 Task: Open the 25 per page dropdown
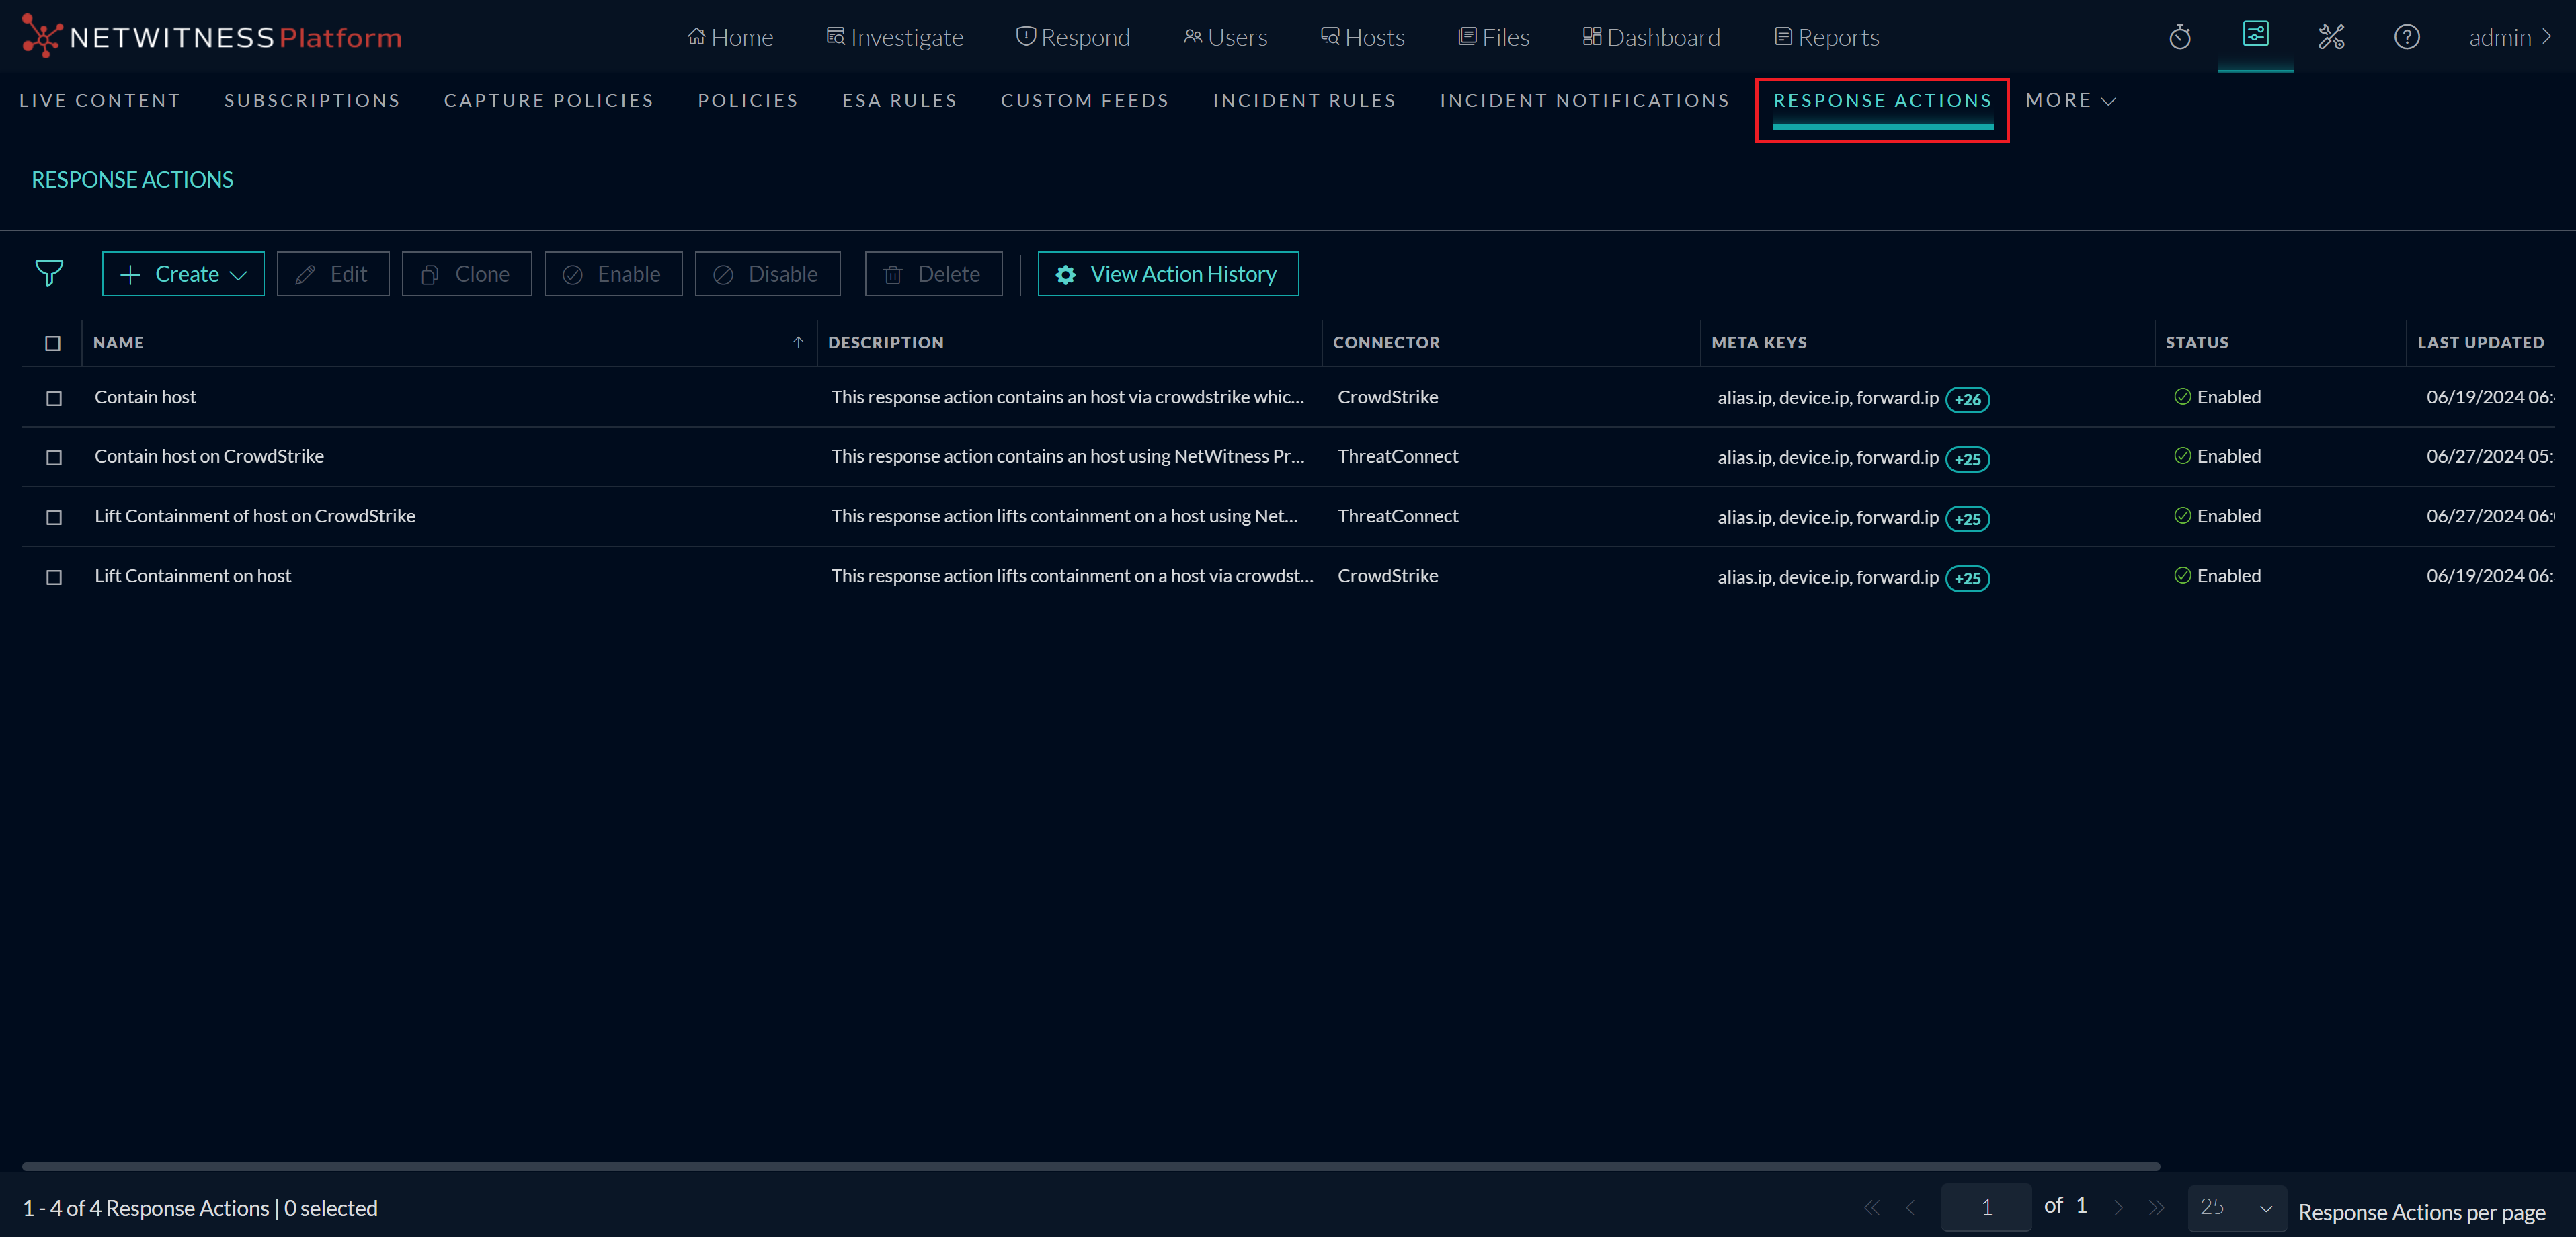coord(2236,1207)
